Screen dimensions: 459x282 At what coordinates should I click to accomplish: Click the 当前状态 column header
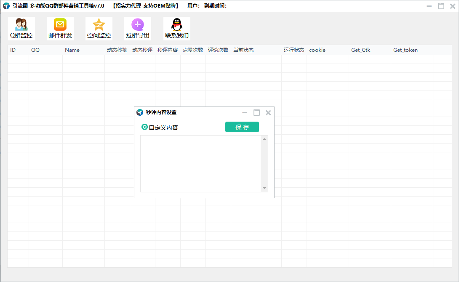click(243, 50)
